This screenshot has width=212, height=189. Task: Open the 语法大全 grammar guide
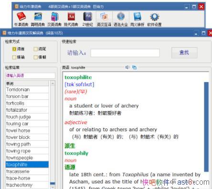click(x=121, y=19)
